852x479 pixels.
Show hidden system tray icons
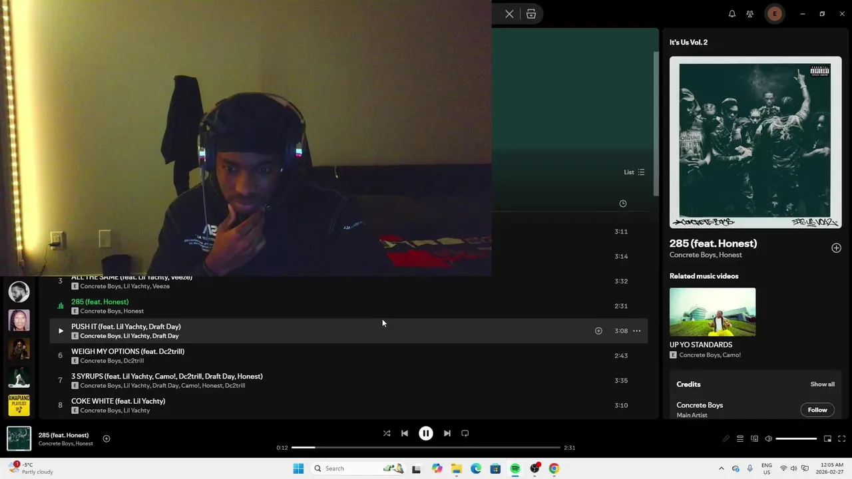point(722,468)
